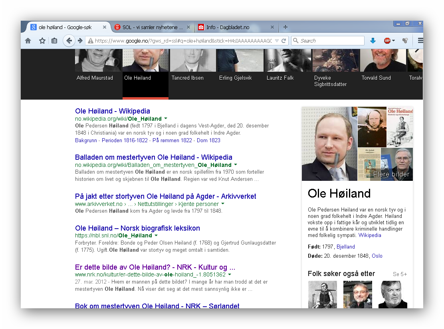Open a new tab with the plus button
Image resolution: width=444 pixels, height=329 pixels.
point(285,27)
